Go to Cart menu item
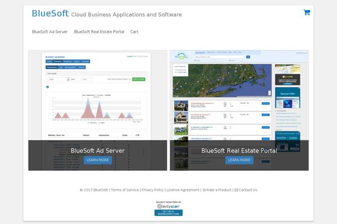Image resolution: width=337 pixels, height=224 pixels. tap(134, 32)
